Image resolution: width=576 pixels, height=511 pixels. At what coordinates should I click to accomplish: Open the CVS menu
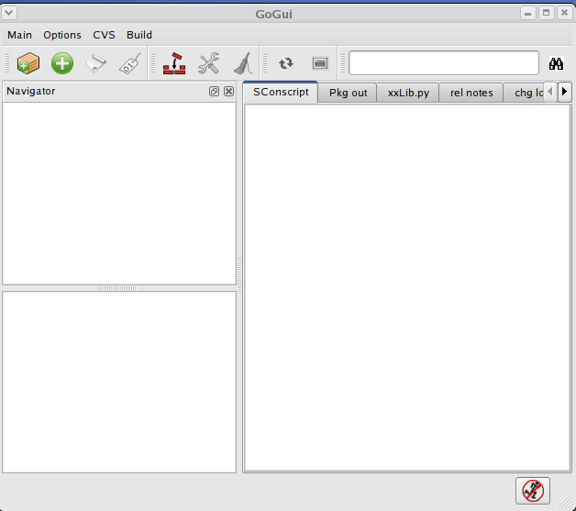coord(104,35)
